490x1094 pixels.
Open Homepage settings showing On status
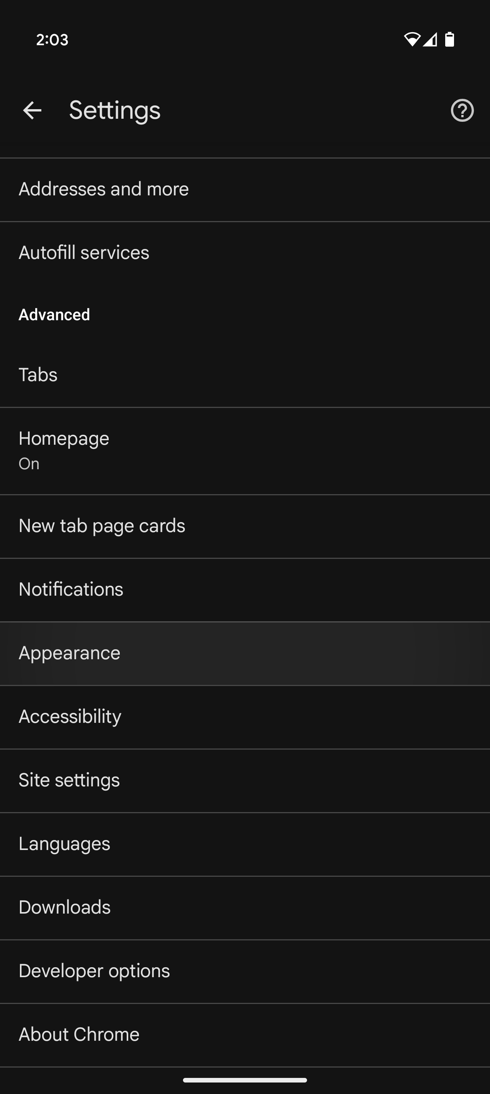[x=245, y=449]
